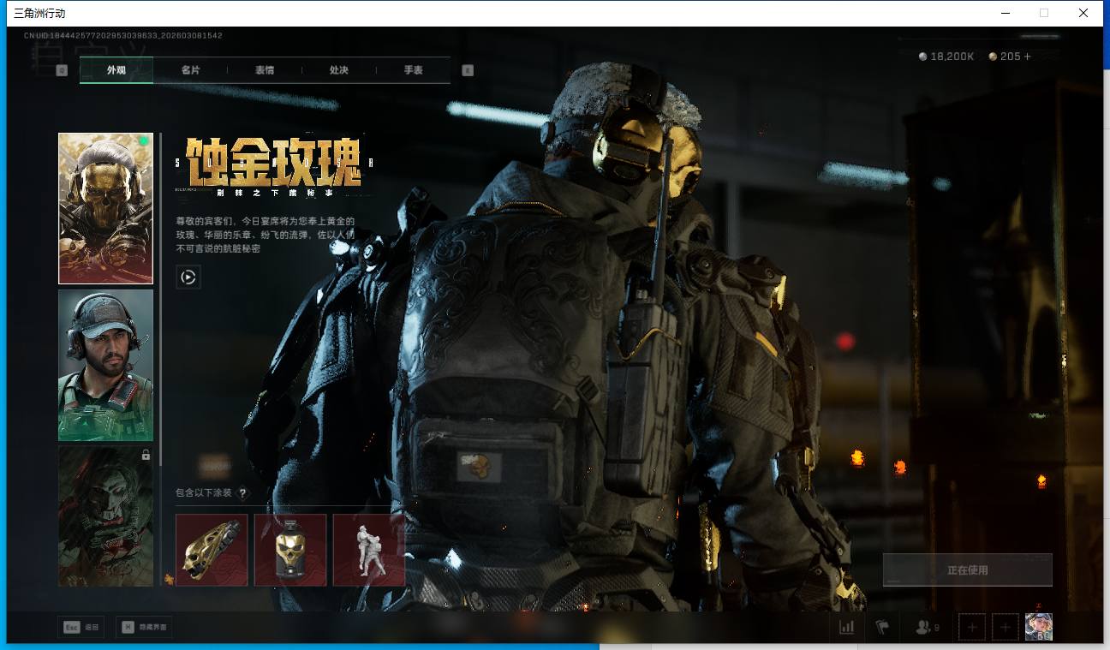Select the 处决 tab
The image size is (1110, 650).
[x=338, y=70]
